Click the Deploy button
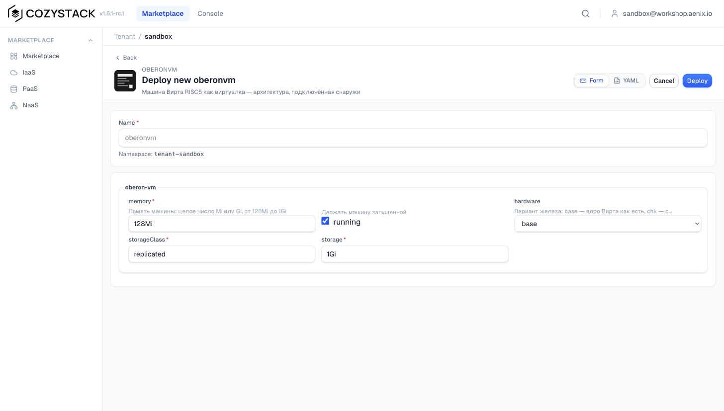724x411 pixels. (x=697, y=81)
